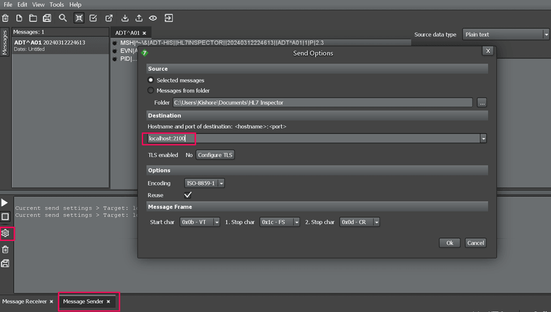Save the sender log with lower floppy icon
Viewport: 551px width, 312px height.
[x=5, y=263]
